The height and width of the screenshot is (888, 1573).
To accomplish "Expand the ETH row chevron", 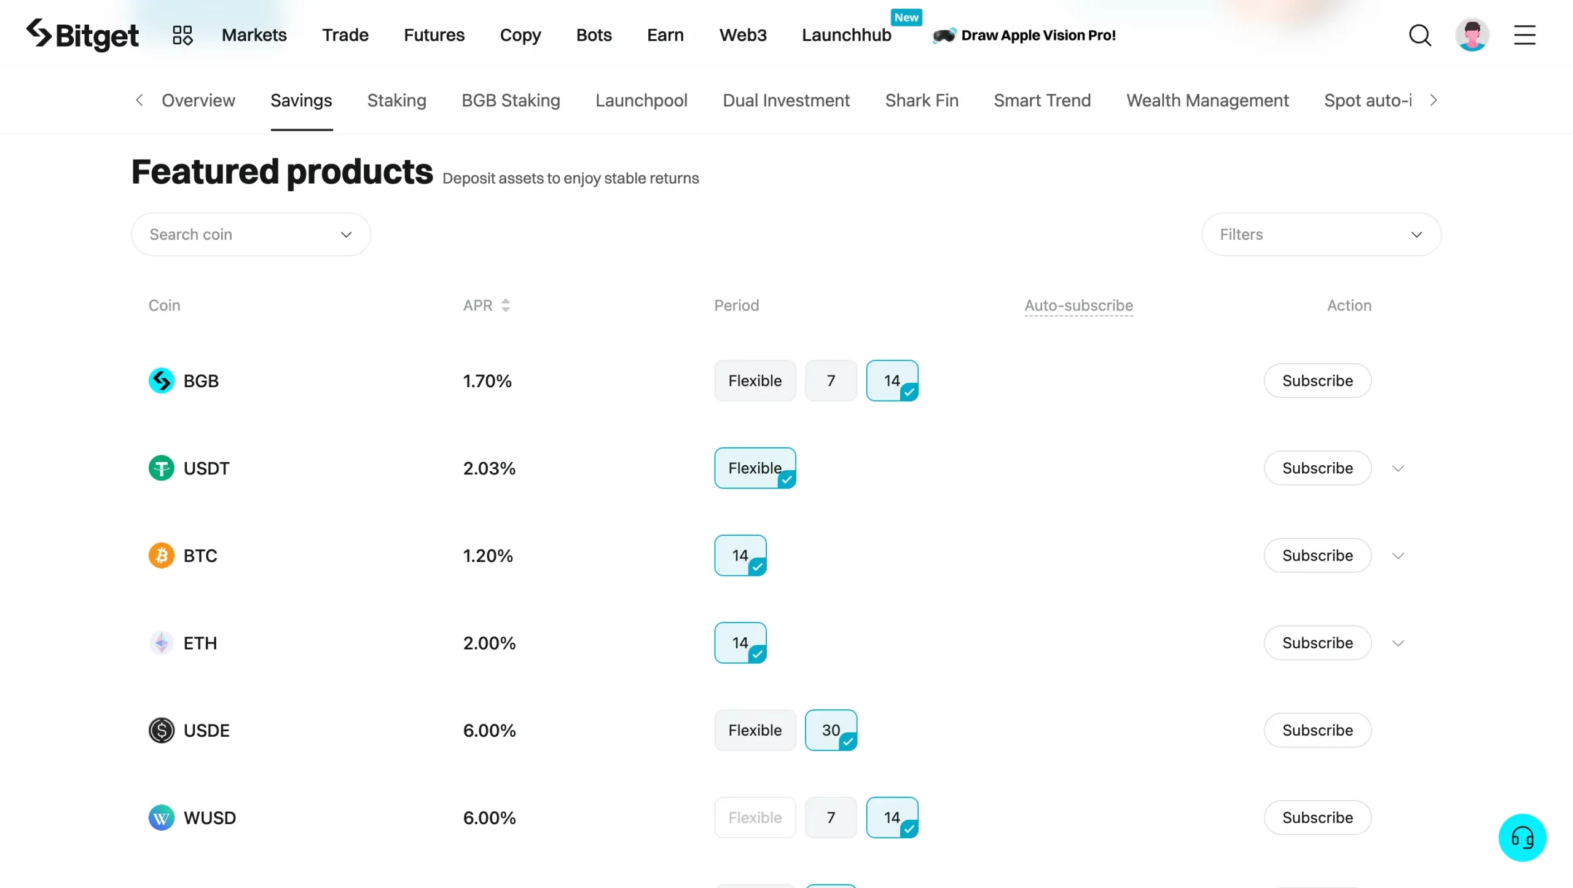I will click(1398, 643).
